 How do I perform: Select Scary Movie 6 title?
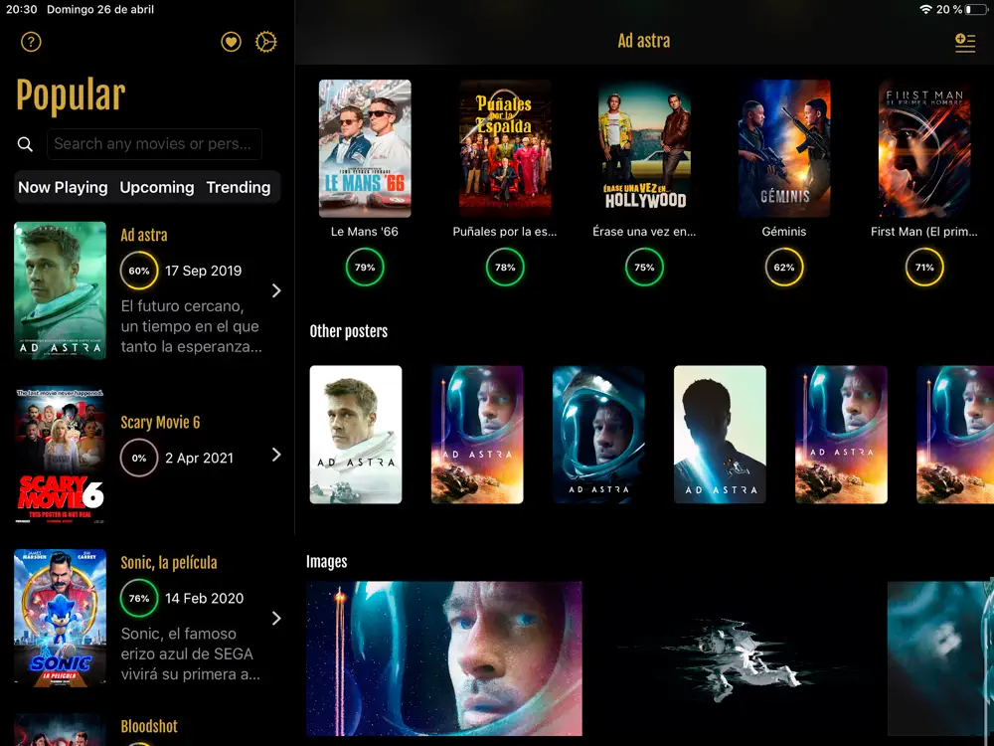click(160, 423)
